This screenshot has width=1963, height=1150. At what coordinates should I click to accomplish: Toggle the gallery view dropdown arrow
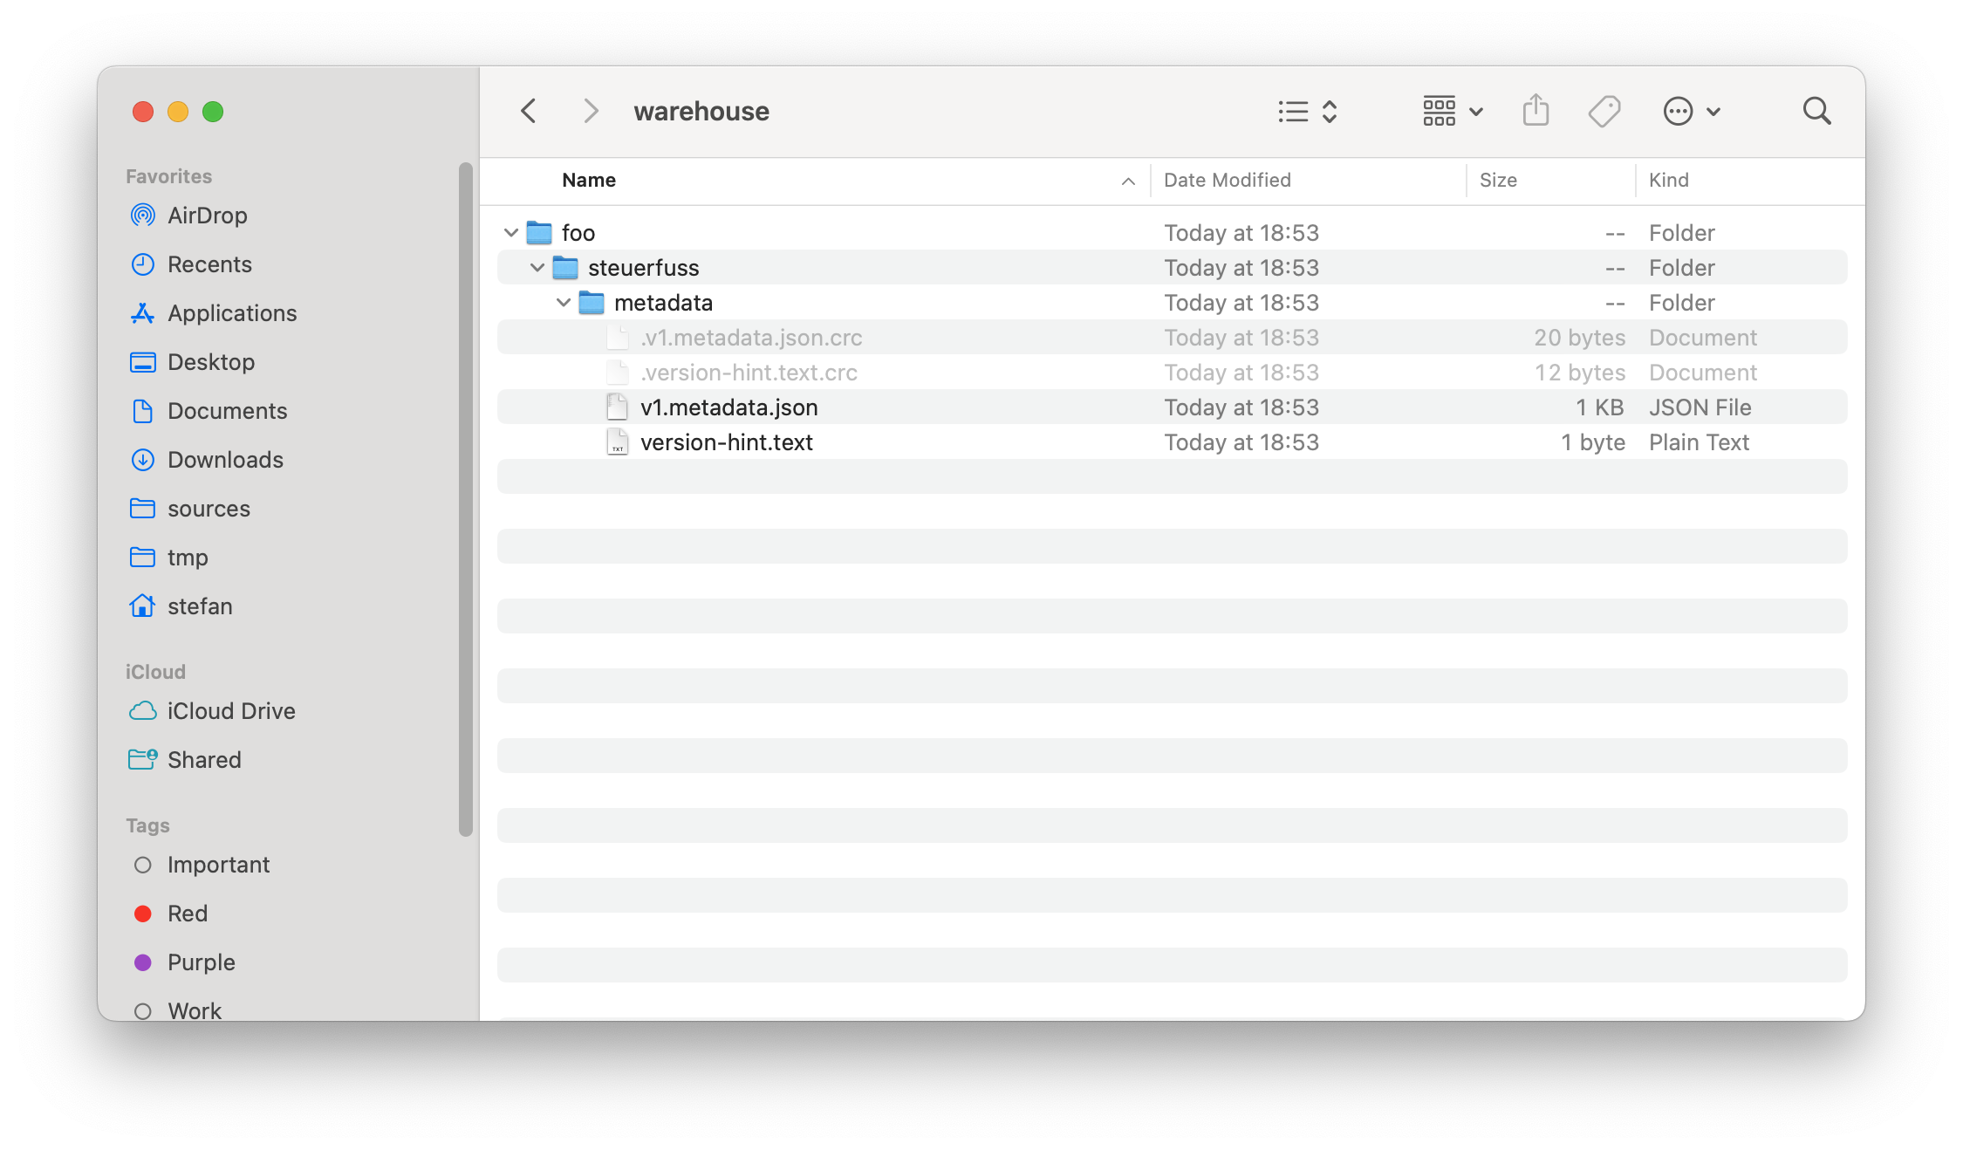1477,113
